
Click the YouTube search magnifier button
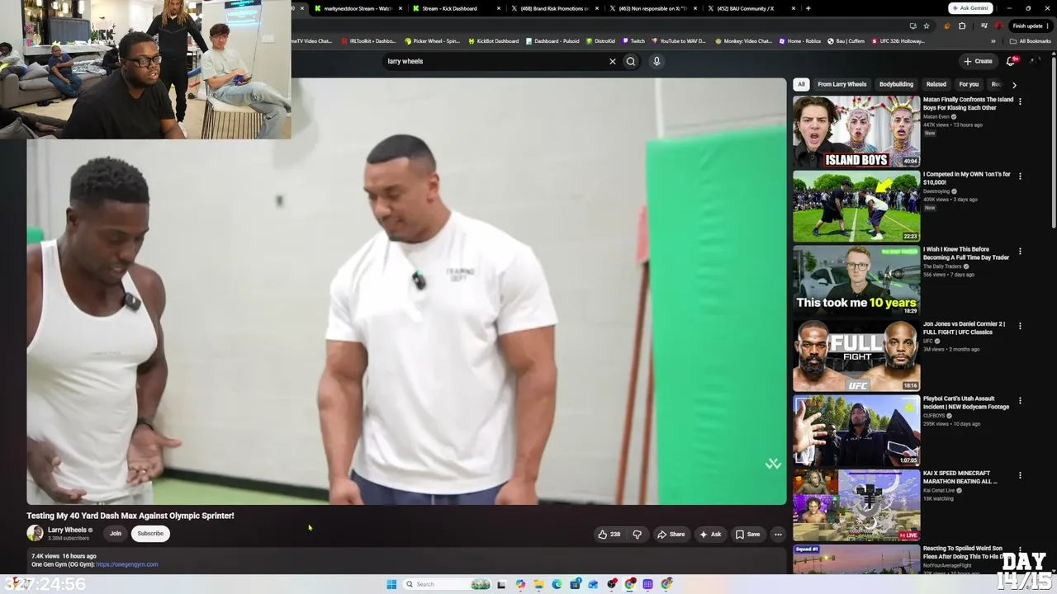pyautogui.click(x=631, y=61)
